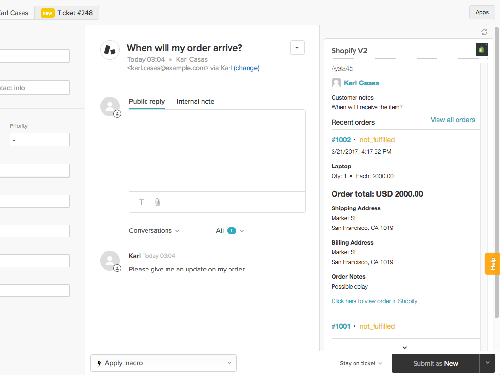
Task: Click the lightning bolt macro icon
Action: tap(100, 363)
